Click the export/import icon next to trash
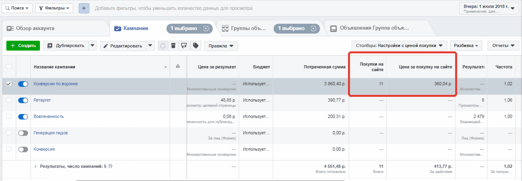The image size is (522, 181). [x=184, y=46]
